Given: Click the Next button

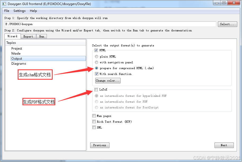Looking at the screenshot, I should tap(224, 145).
